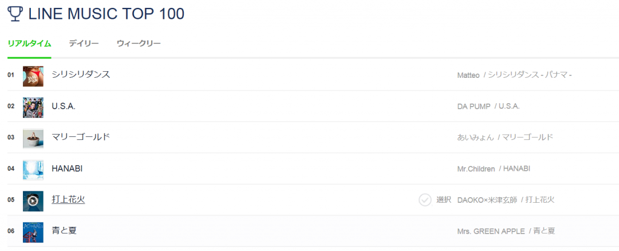
Task: Open the song title 打上花火
Action: [68, 199]
